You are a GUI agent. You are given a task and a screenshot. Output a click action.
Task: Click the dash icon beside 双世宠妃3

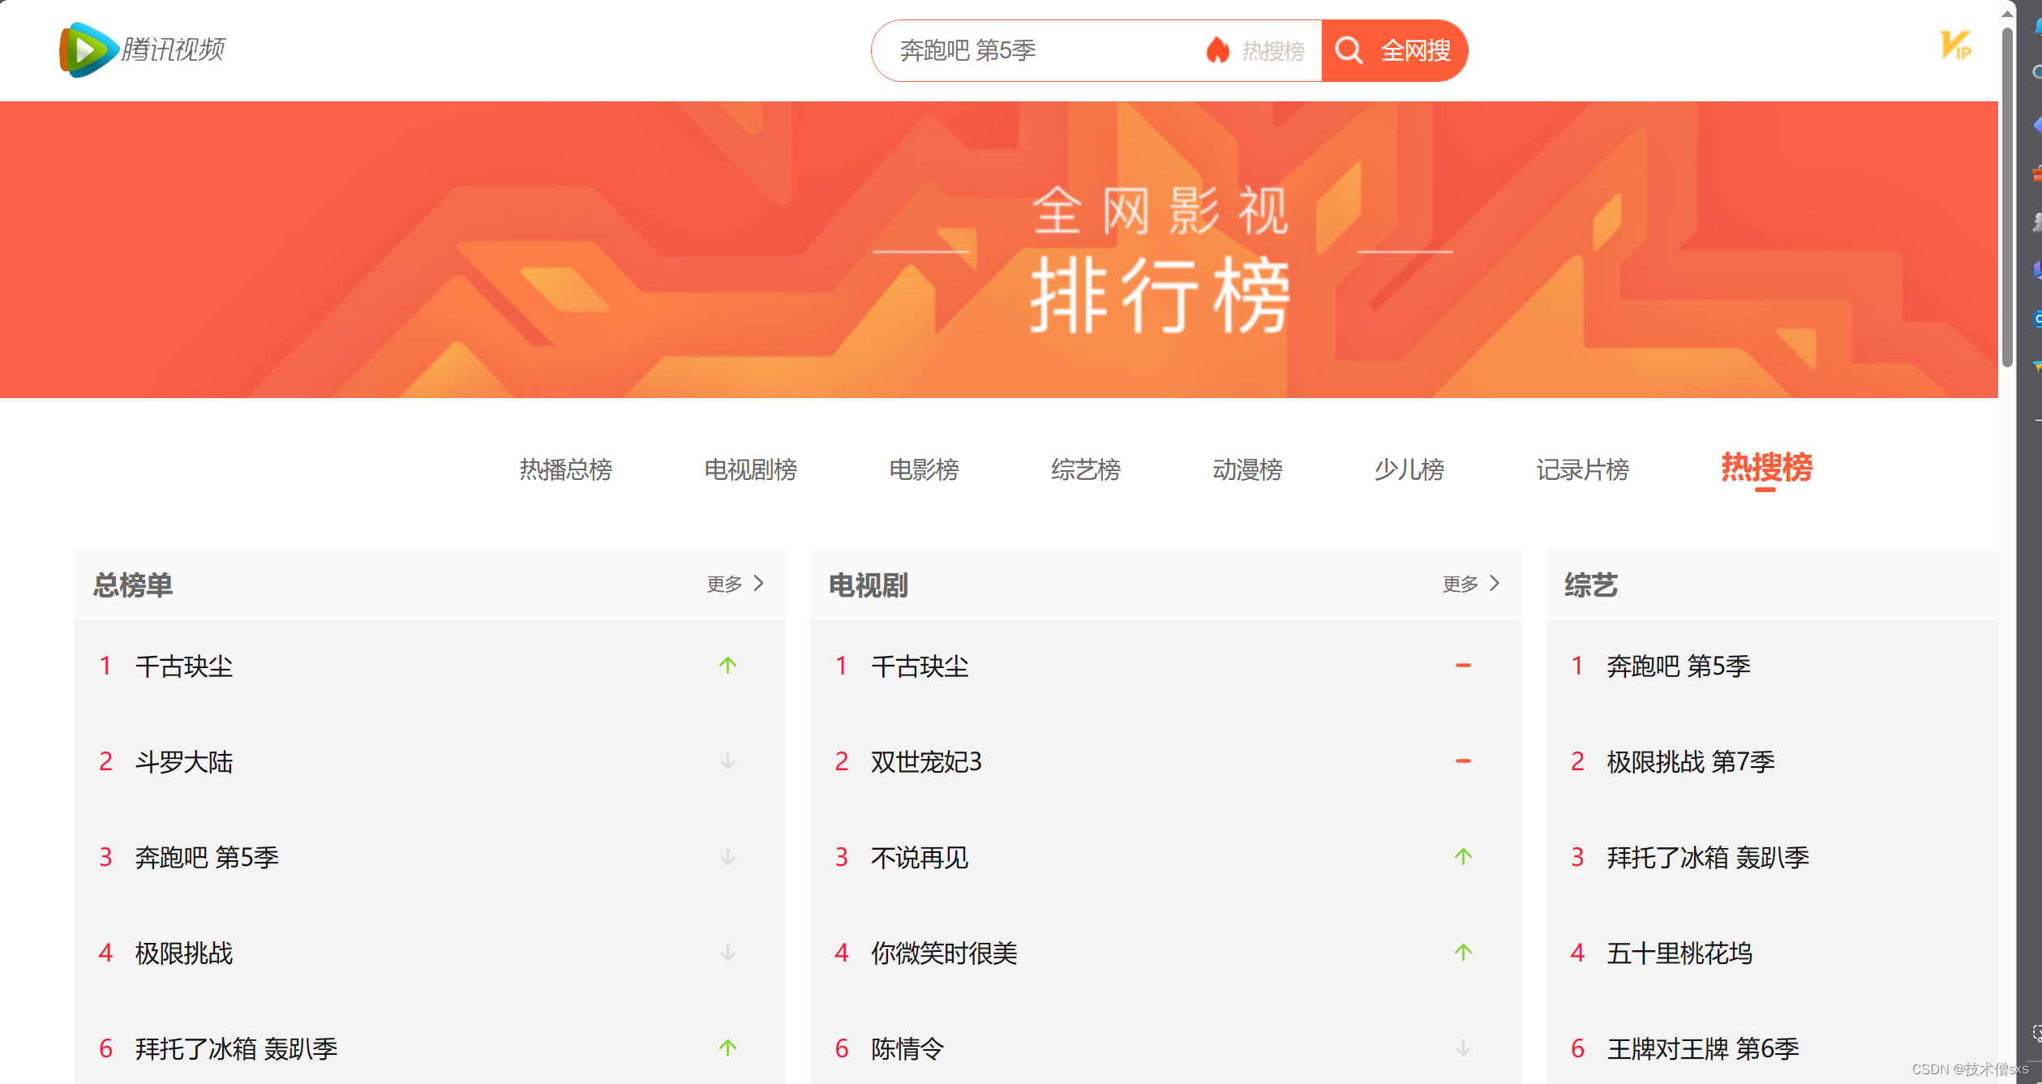[1463, 761]
